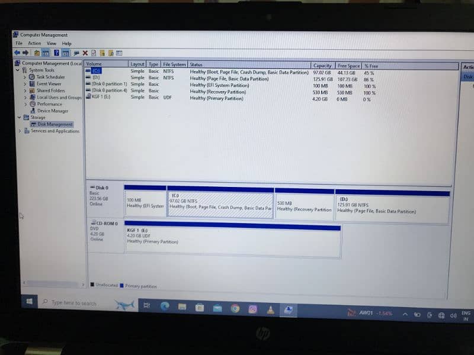This screenshot has height=355, width=474.
Task: Select the 100 MB EFI System partition block
Action: (145, 201)
